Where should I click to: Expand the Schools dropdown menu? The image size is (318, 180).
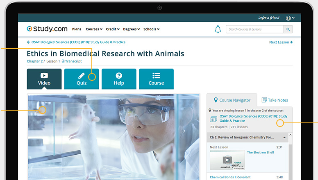pos(151,29)
